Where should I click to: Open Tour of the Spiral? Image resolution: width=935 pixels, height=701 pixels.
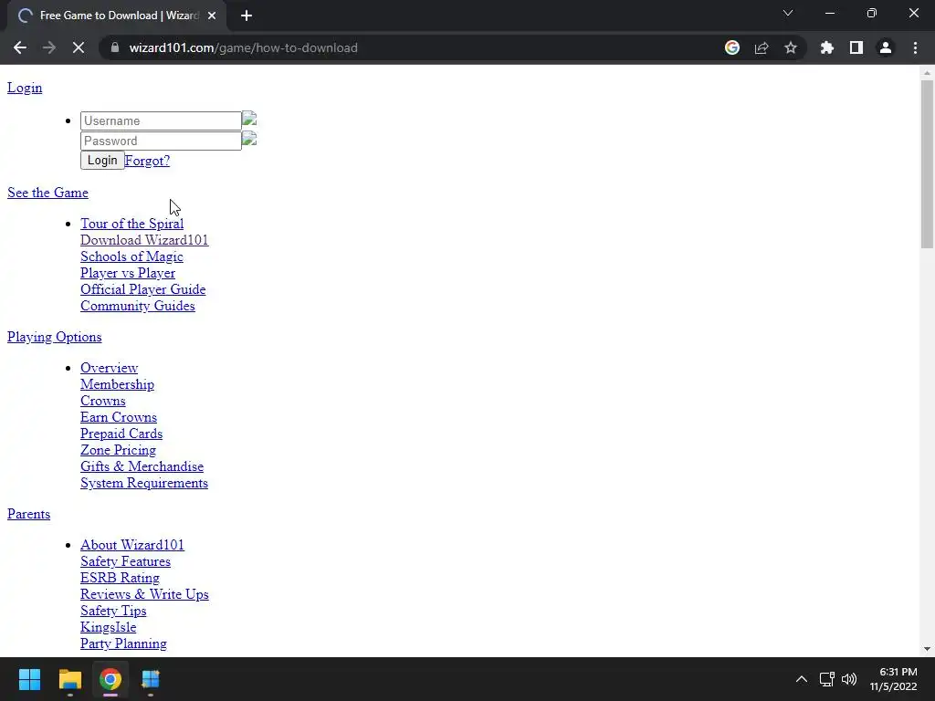coord(131,224)
